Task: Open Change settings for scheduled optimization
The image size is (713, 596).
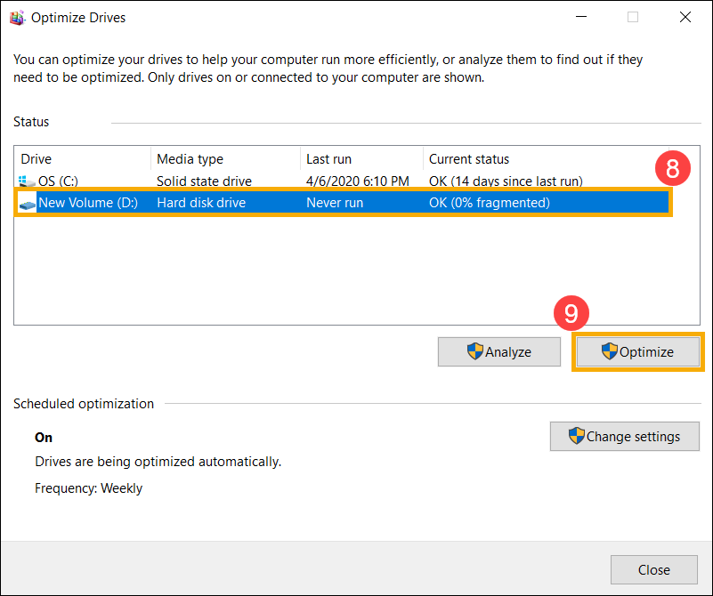Action: click(x=625, y=436)
